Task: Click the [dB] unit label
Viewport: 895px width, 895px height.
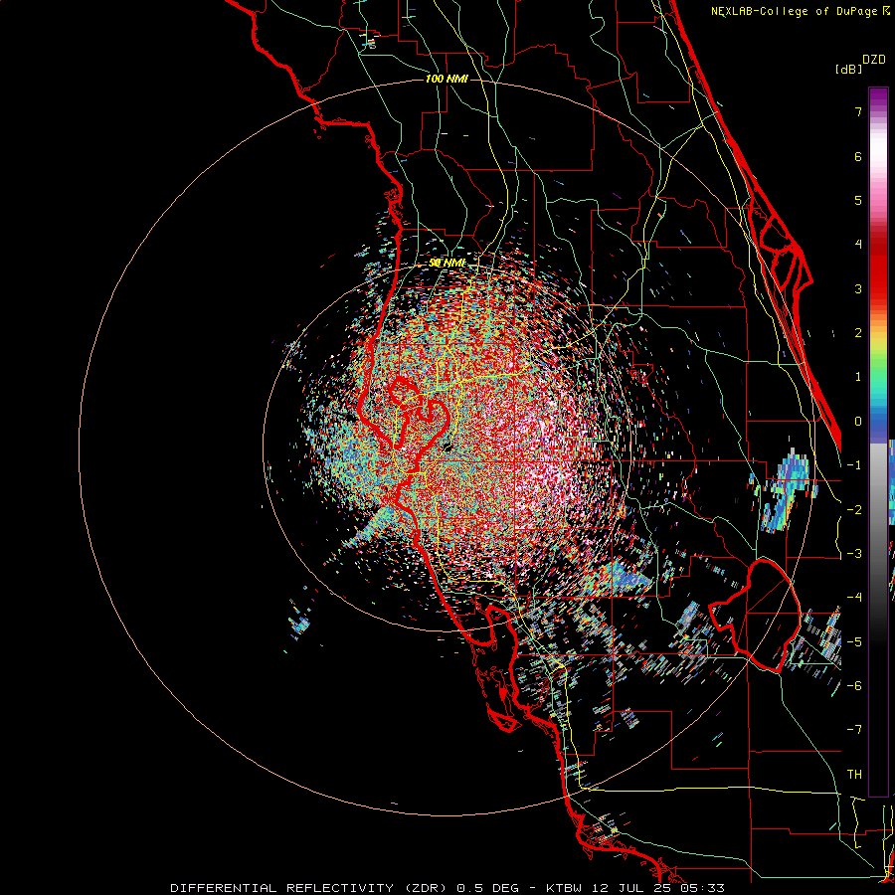Action: pos(849,69)
